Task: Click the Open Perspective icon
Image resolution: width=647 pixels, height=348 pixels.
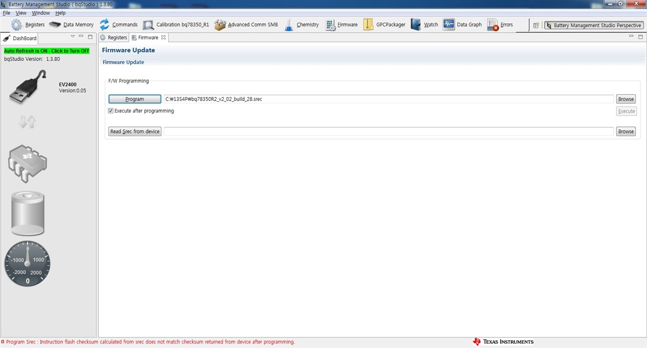Action: (536, 25)
